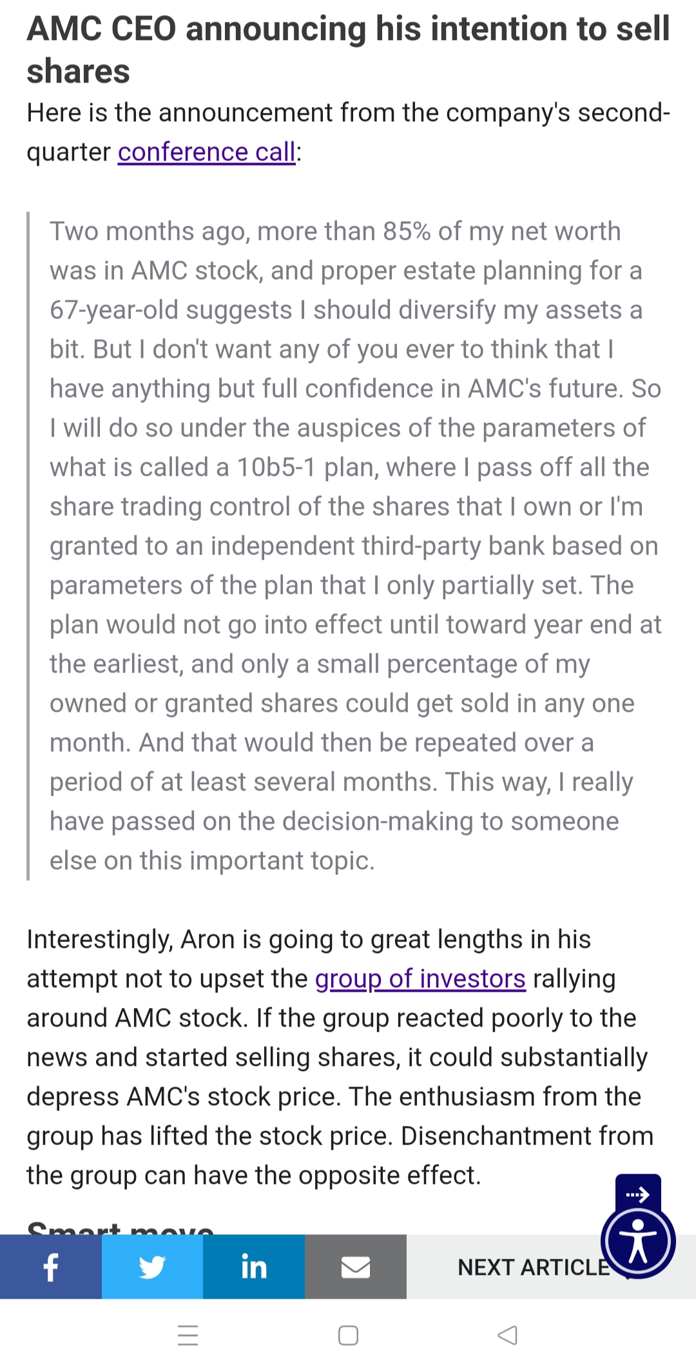Open the conference call link
Screen dimensions: 696x1371
point(207,152)
